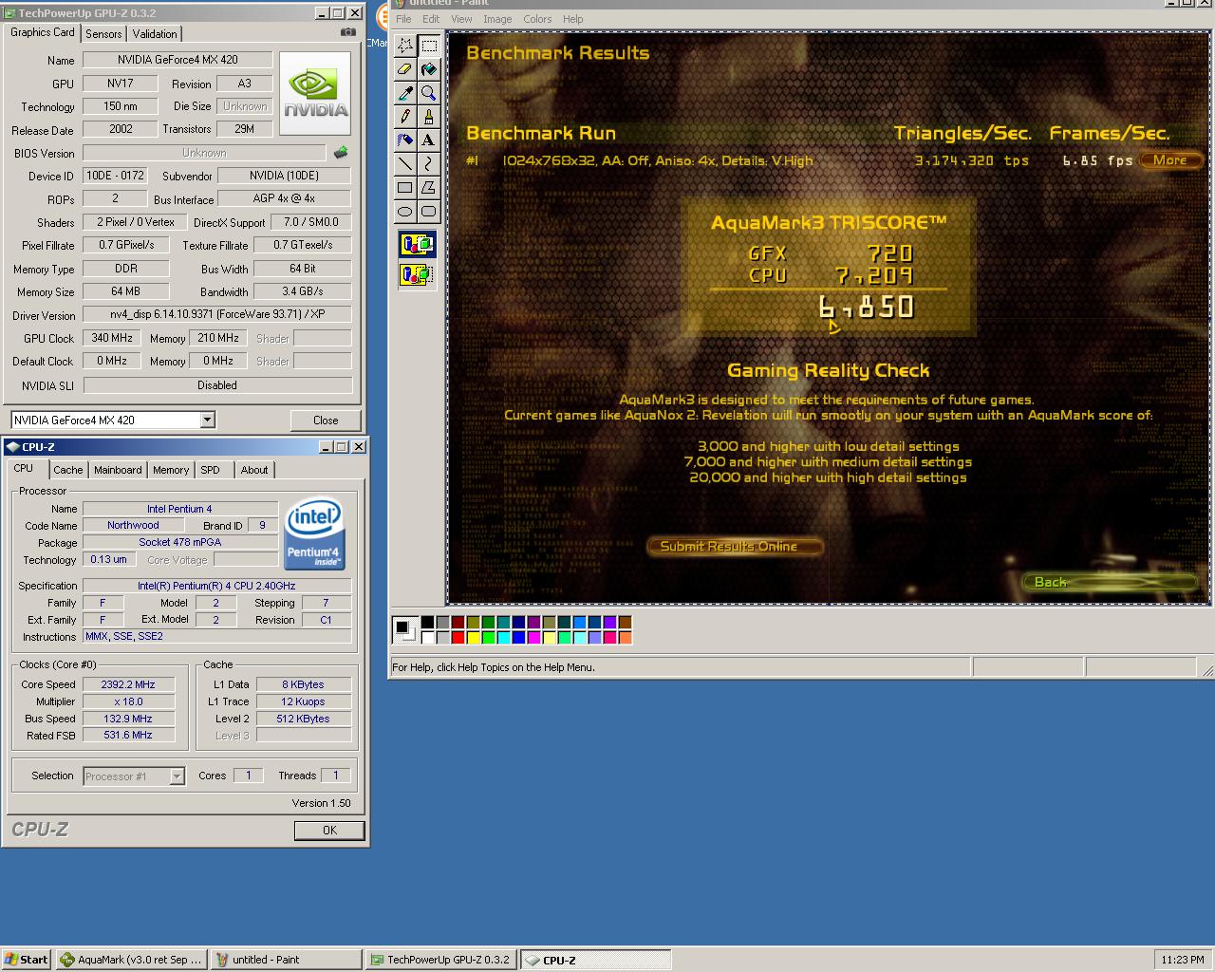The image size is (1215, 972).
Task: Pick the bright red color swatch
Action: coord(458,638)
